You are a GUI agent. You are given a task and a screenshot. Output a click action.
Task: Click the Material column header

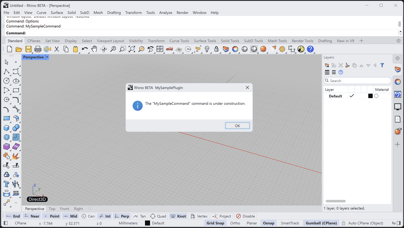coord(382,90)
